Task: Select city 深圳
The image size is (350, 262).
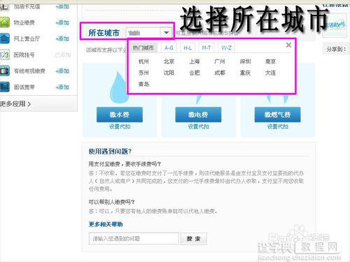Action: 245,61
